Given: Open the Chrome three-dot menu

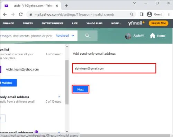Looking at the screenshot, I should point(169,15).
